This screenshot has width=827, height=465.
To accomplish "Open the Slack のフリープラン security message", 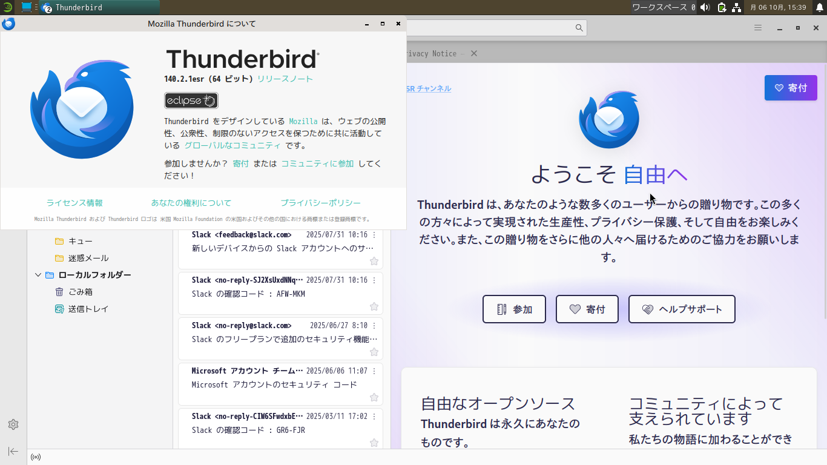I will click(280, 338).
